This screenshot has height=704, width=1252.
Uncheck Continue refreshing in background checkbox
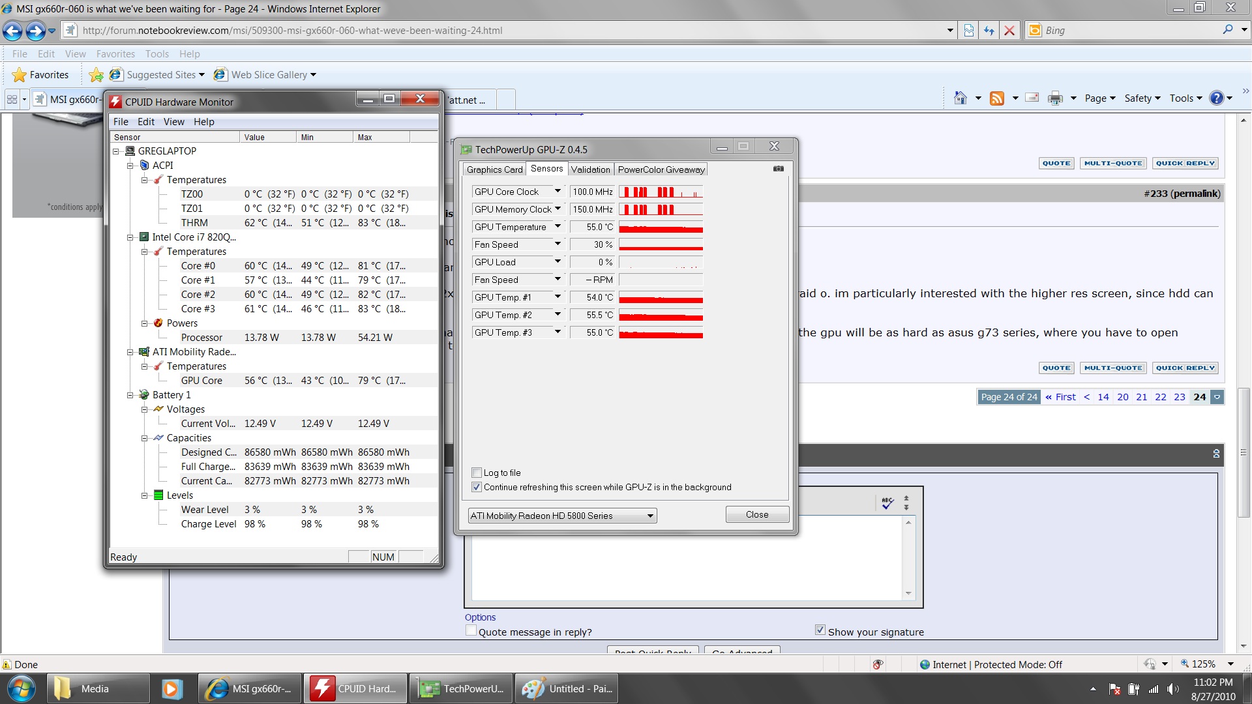[476, 488]
